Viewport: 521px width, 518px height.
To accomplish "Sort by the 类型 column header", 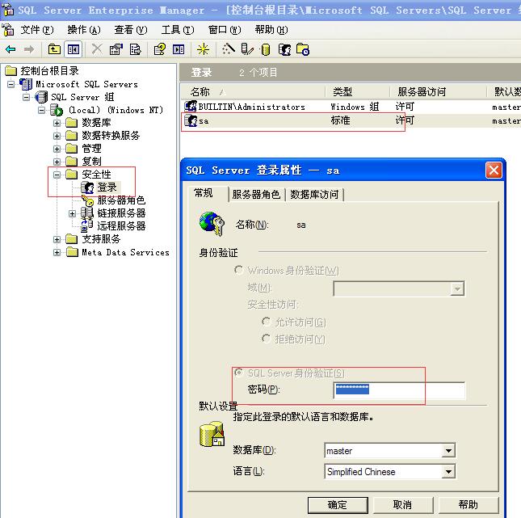I will coord(357,91).
